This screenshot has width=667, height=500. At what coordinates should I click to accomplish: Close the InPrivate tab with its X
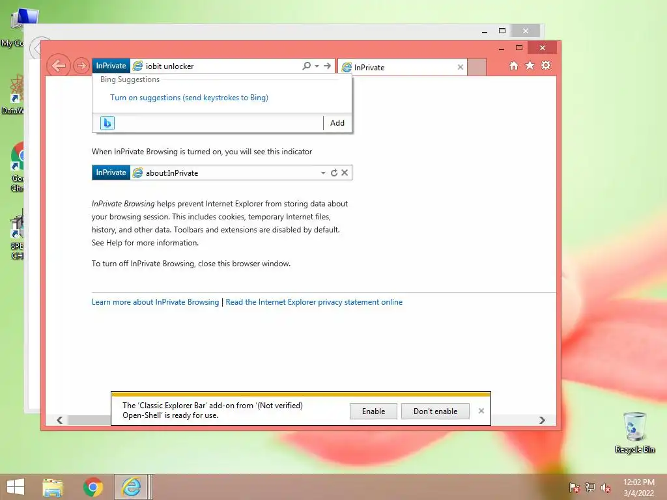[461, 67]
